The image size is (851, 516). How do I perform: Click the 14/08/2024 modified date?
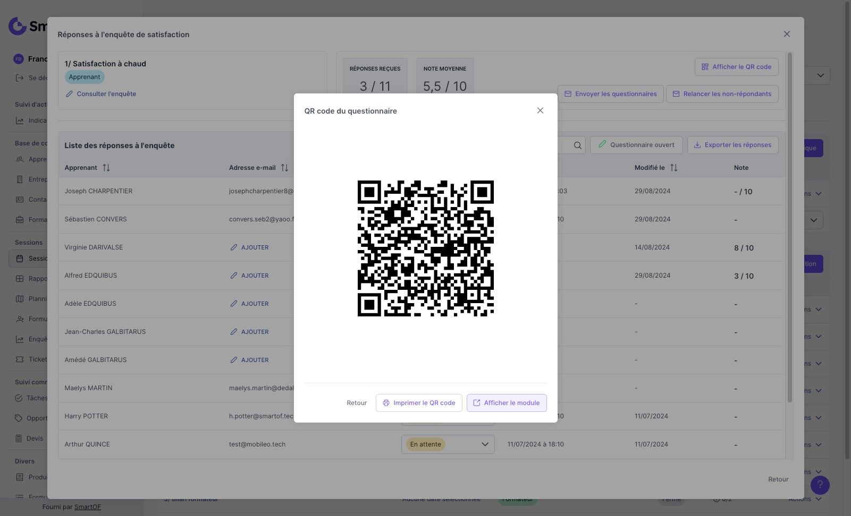coord(652,247)
